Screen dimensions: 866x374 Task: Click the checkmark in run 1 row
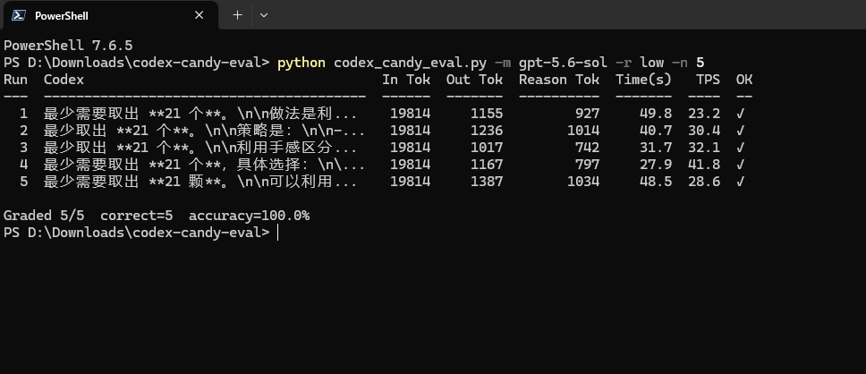[x=740, y=114]
